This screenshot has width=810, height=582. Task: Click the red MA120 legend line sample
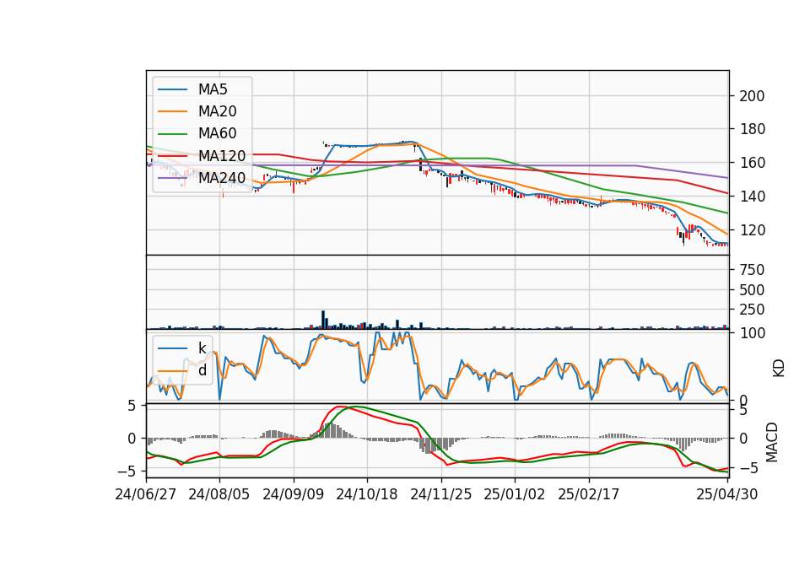click(x=172, y=157)
